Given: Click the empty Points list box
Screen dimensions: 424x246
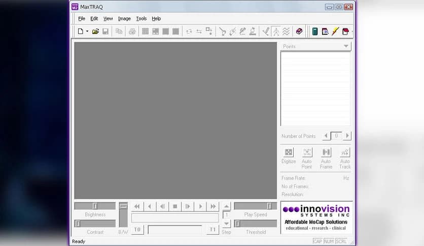Looking at the screenshot, I should tap(315, 88).
